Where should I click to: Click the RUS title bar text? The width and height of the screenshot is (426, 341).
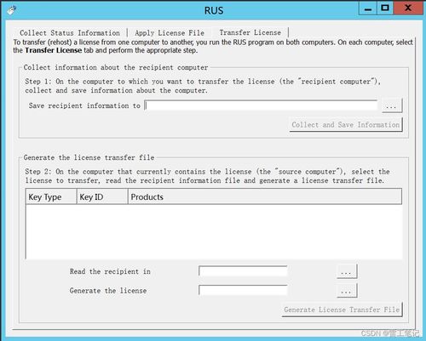(214, 10)
